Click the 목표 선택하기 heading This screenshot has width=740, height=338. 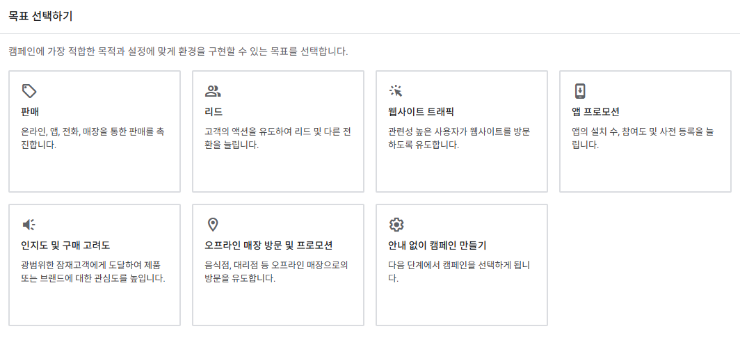pos(40,16)
